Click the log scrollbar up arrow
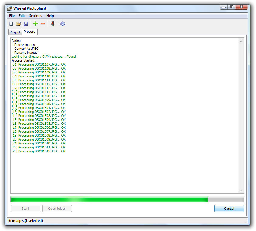Image resolution: width=256 pixels, height=231 pixels. point(241,41)
